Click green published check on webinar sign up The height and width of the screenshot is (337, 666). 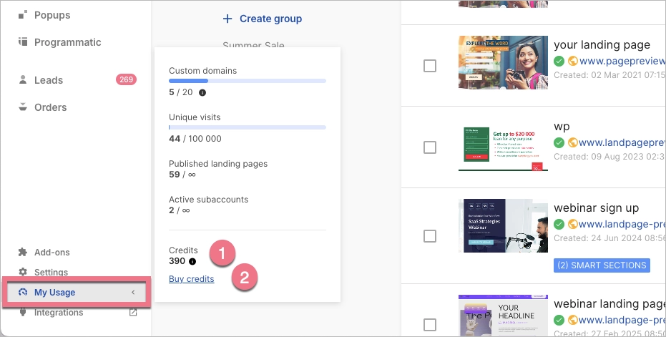point(559,224)
